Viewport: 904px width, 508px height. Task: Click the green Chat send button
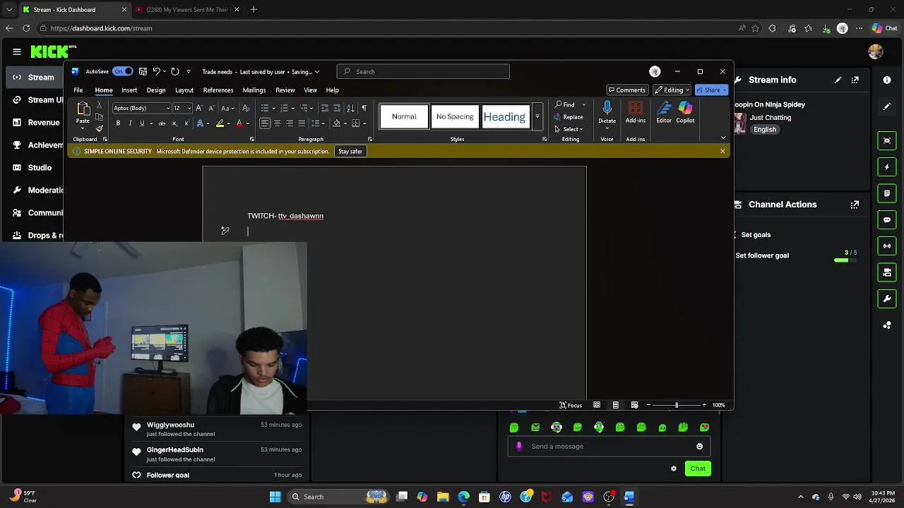(x=698, y=468)
